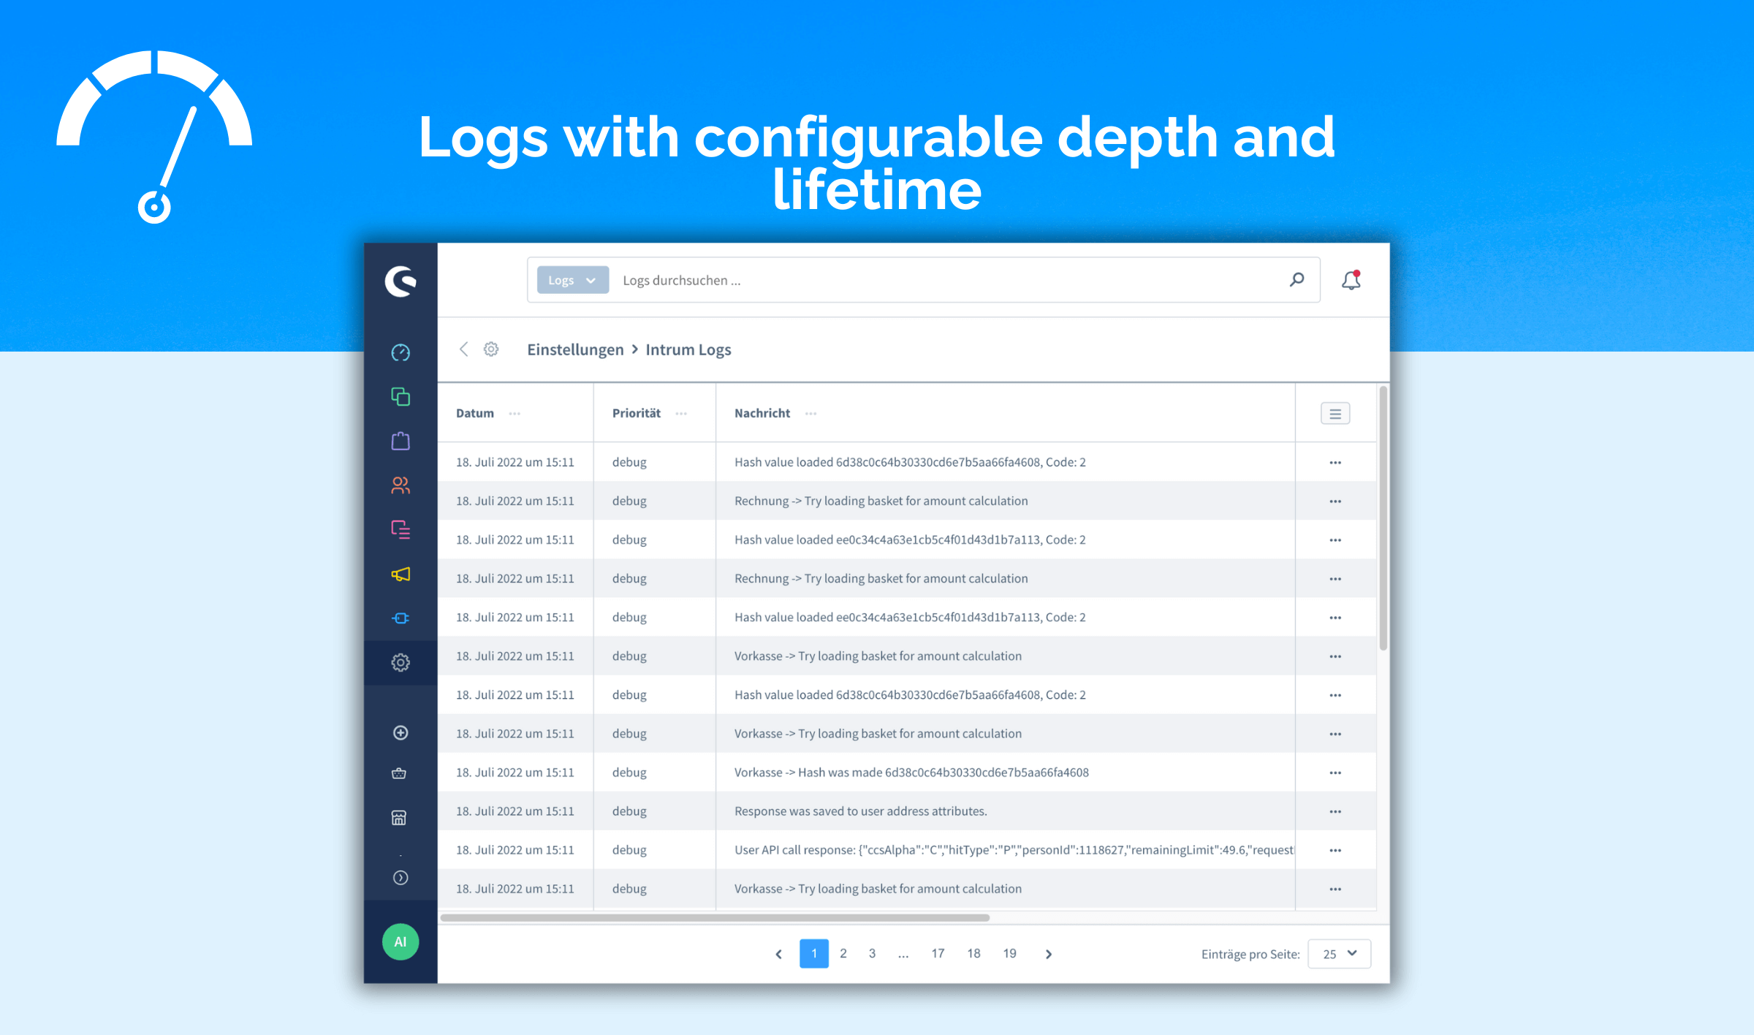Open row actions for the first 'Hash value loaded 6d38c0c6' entry
Viewport: 1754px width, 1035px height.
pos(1335,463)
